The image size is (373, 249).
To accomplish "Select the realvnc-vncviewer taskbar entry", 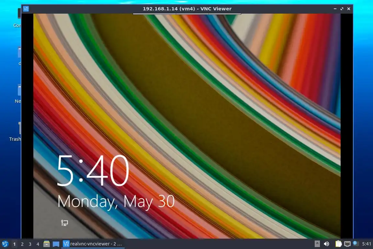I will point(93,244).
